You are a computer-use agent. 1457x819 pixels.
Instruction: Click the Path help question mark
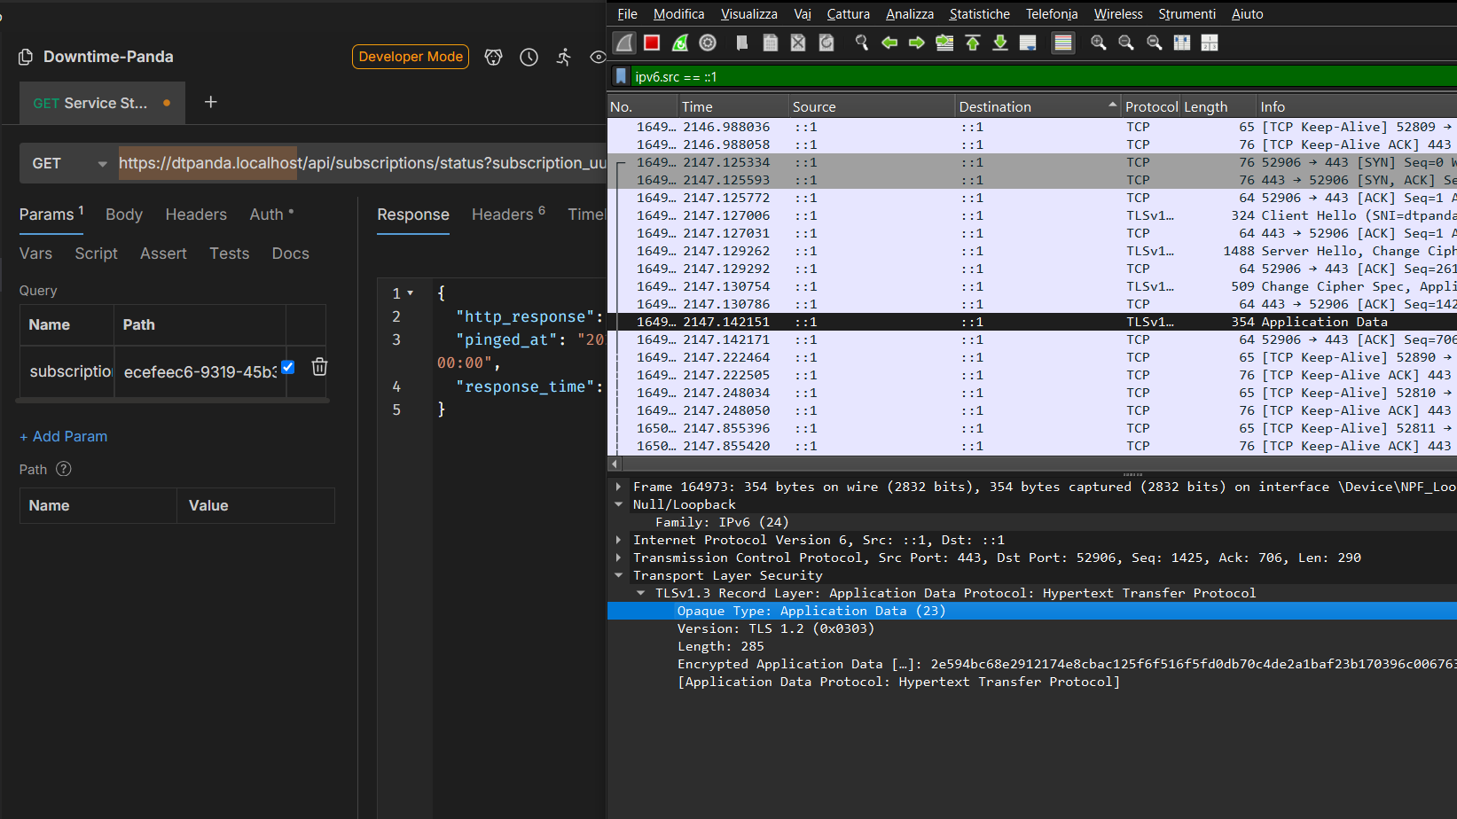coord(64,469)
